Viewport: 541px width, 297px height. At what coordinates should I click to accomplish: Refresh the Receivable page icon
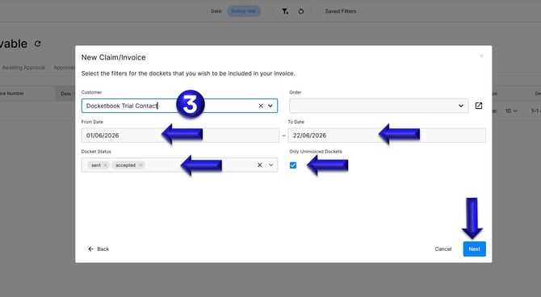click(38, 44)
